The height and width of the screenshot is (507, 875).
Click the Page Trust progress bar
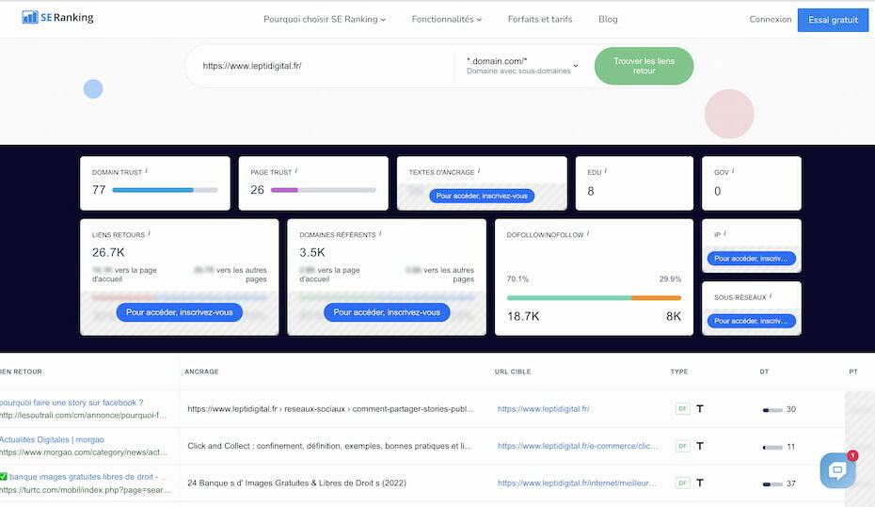[323, 190]
